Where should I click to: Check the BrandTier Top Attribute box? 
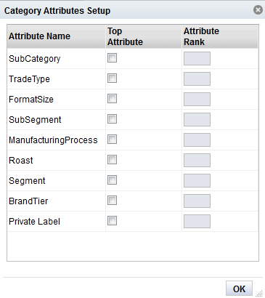(112, 201)
